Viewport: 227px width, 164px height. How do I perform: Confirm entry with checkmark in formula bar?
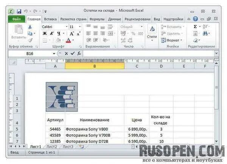point(73,53)
